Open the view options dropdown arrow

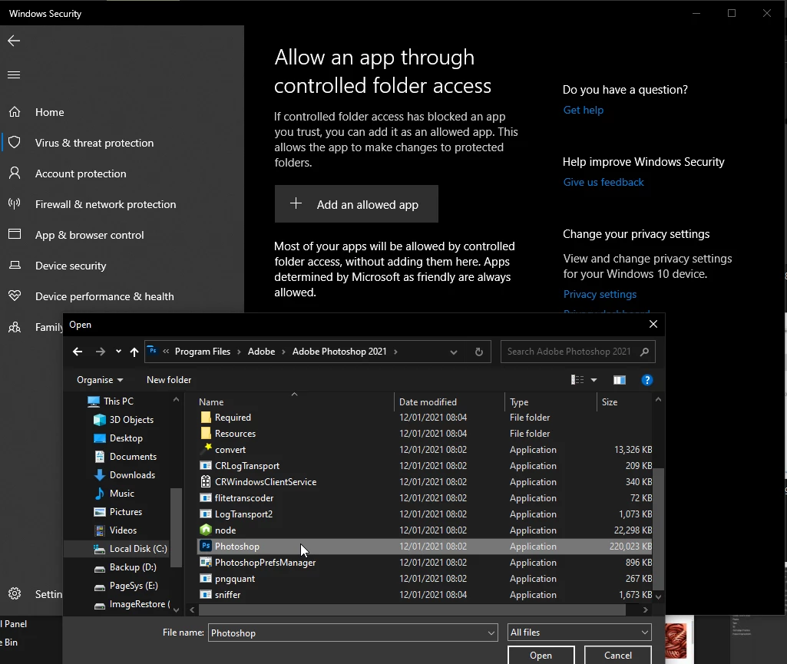pos(594,380)
